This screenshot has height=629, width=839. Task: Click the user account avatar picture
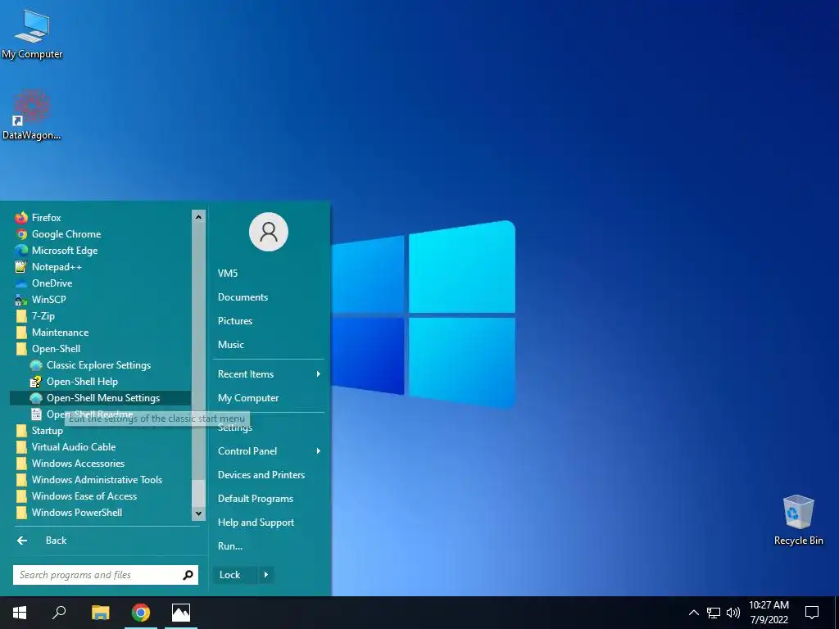click(269, 232)
